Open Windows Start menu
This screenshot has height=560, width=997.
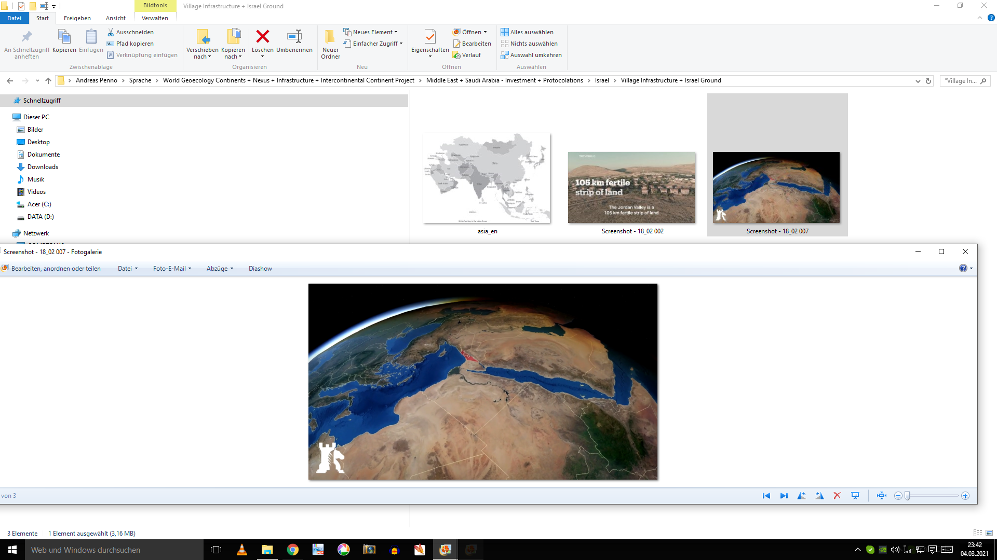pyautogui.click(x=12, y=550)
